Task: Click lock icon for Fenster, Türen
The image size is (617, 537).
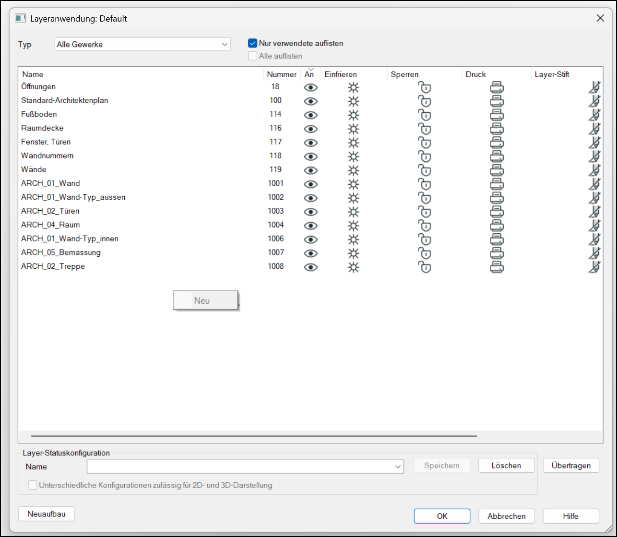Action: point(425,143)
